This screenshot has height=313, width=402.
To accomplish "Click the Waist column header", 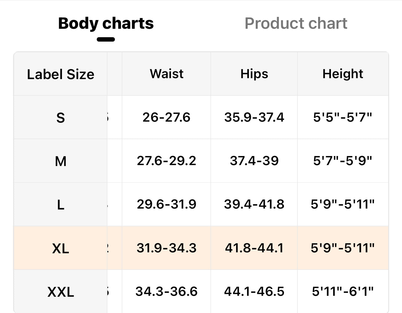I will coord(167,74).
